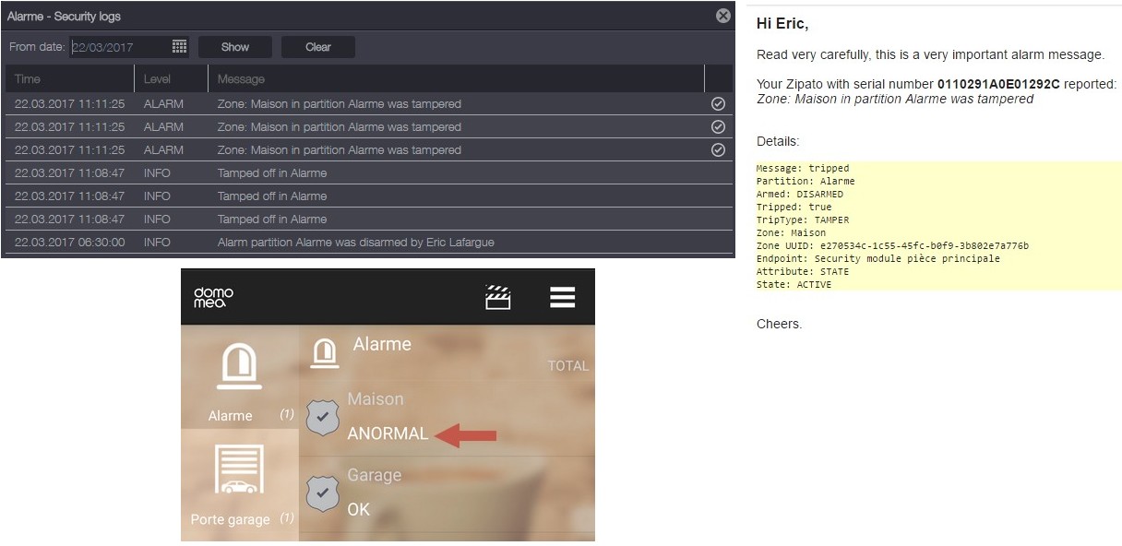1122x546 pixels.
Task: Acknowledge third ALARM tampered log entry
Action: click(x=718, y=150)
